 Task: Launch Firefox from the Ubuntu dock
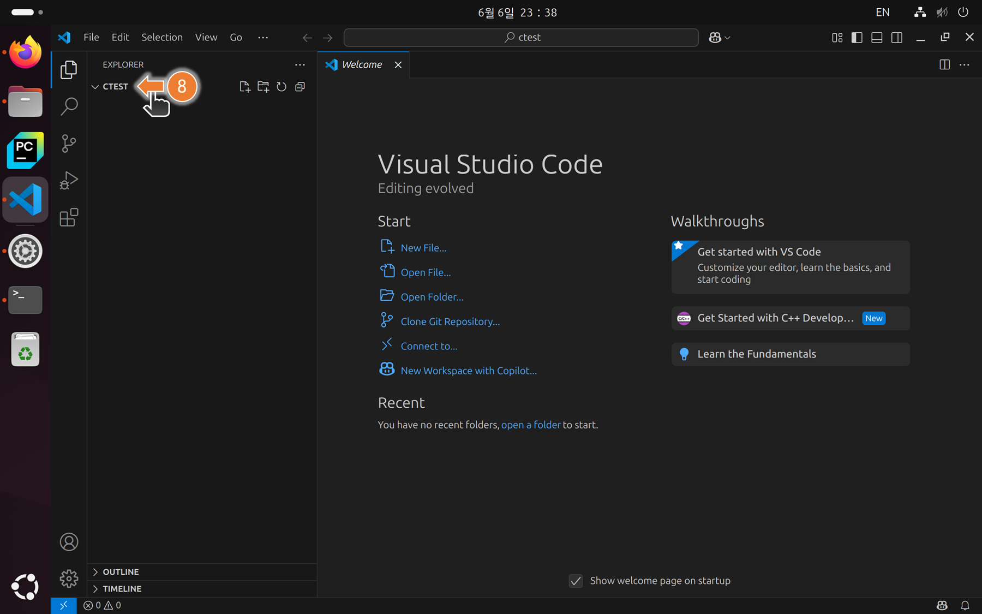click(25, 52)
